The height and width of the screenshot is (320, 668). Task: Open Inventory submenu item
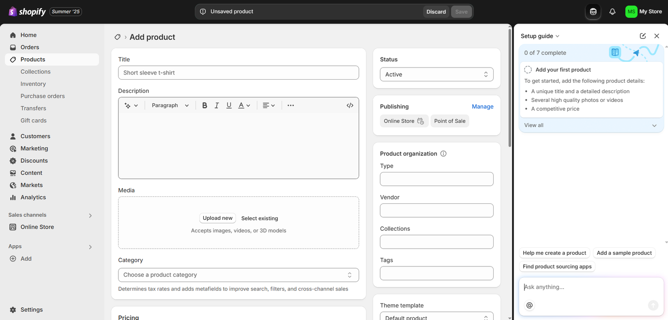33,84
